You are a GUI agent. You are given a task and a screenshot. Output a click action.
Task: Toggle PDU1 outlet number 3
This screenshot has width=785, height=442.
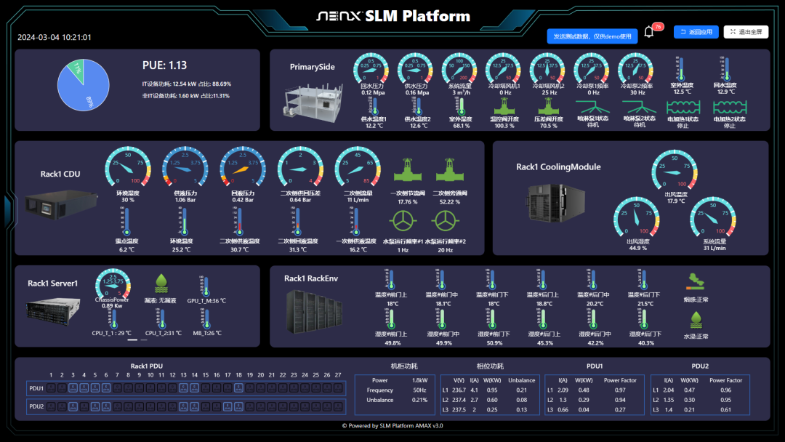point(73,387)
